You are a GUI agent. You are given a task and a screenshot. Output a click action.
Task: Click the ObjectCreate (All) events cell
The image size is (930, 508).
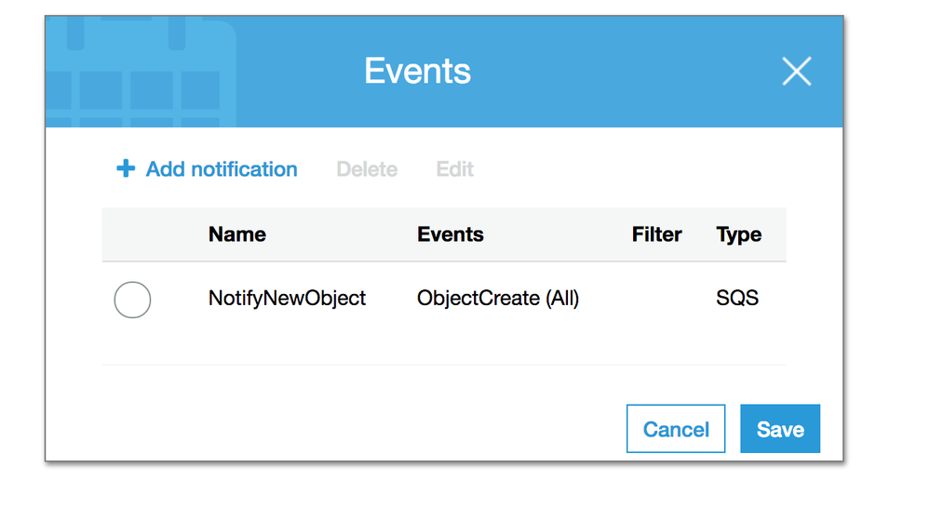point(498,299)
